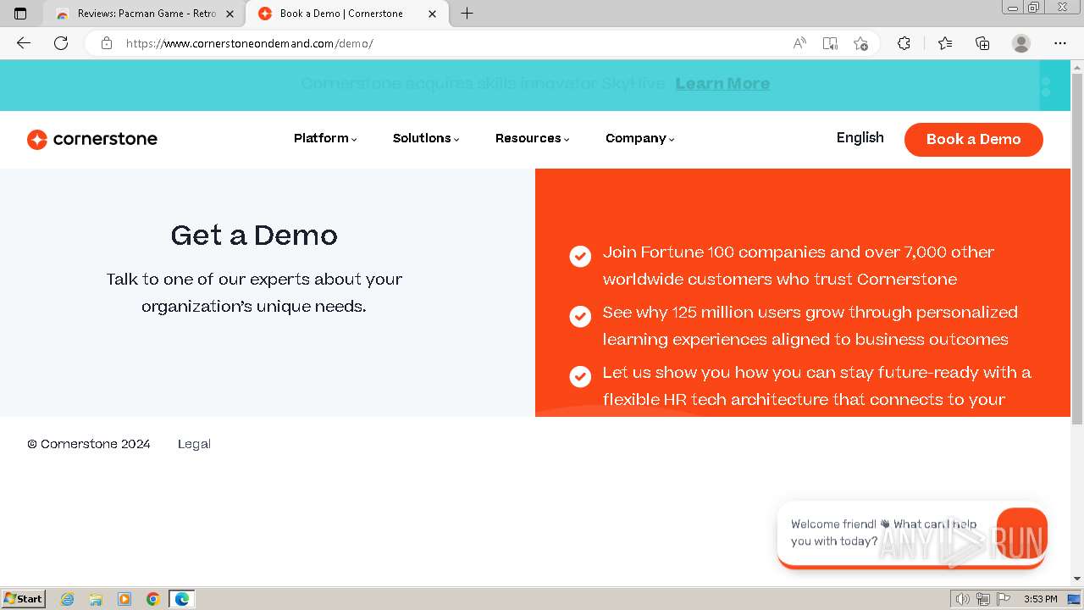Open browser Extensions puzzle icon
The height and width of the screenshot is (610, 1084).
coord(904,43)
